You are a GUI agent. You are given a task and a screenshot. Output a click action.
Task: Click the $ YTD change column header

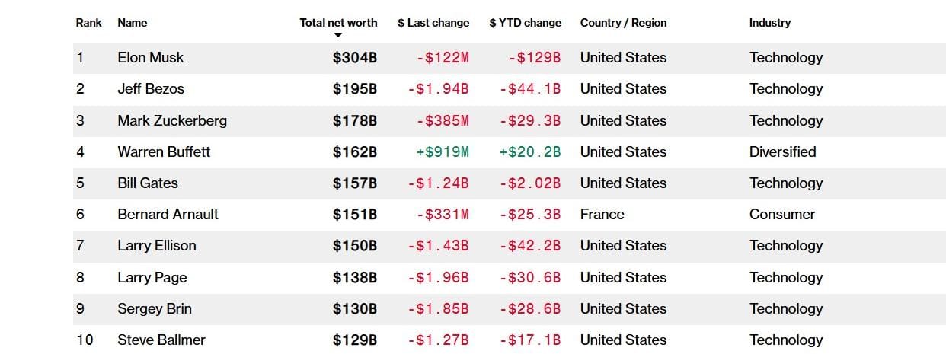coord(525,23)
